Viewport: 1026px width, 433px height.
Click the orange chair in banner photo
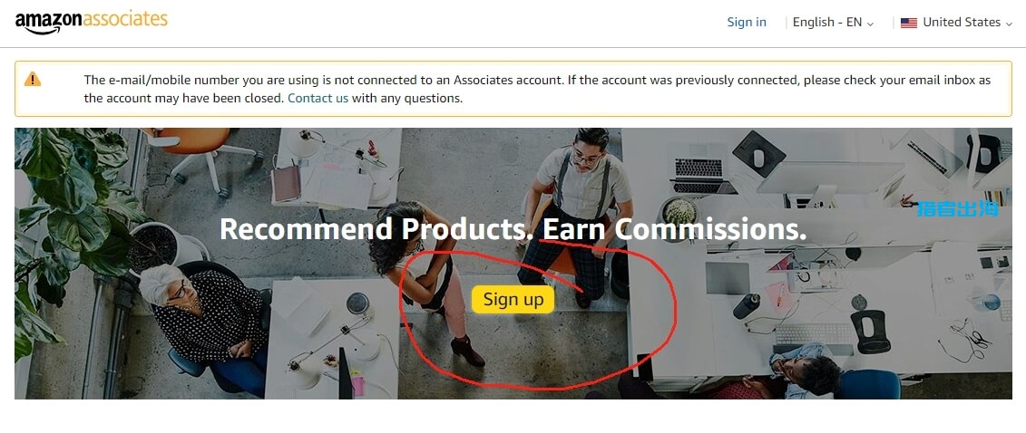pos(195,145)
